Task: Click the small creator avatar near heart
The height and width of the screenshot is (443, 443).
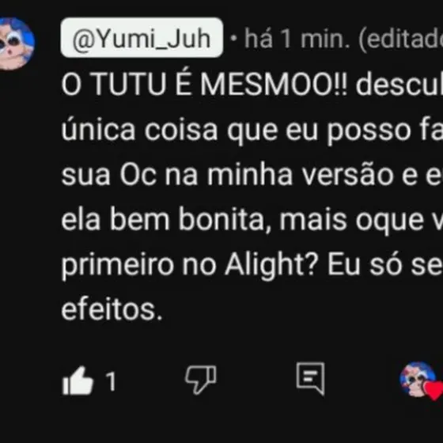Action: click(418, 379)
